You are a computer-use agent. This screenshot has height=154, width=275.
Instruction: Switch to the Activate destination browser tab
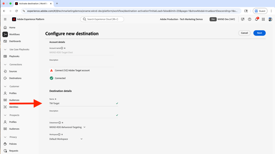(33, 4)
